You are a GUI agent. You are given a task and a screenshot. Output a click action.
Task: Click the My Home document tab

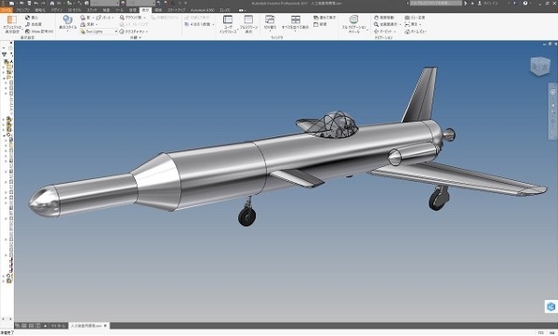click(x=58, y=326)
